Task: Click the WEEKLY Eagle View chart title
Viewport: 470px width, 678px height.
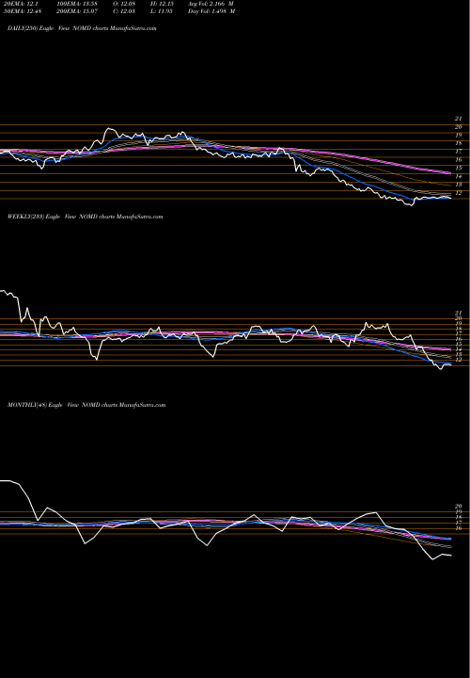Action: coord(85,217)
